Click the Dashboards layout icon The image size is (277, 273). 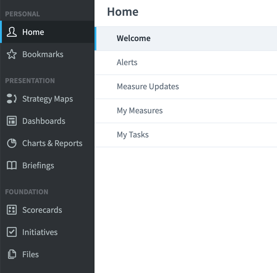12,121
